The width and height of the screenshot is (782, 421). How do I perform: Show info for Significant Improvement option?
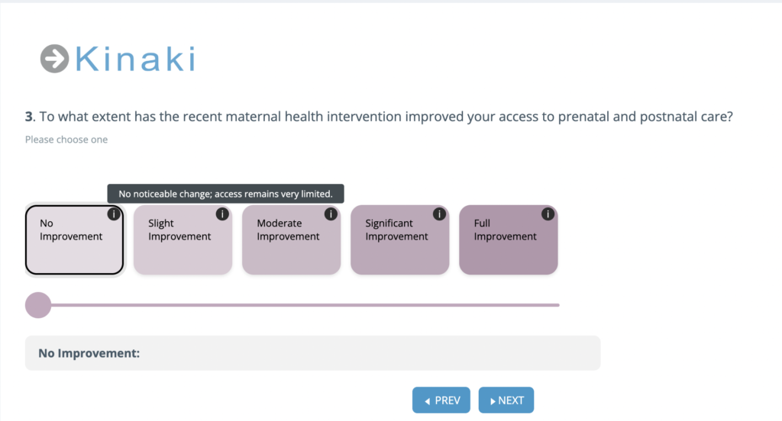tap(439, 214)
